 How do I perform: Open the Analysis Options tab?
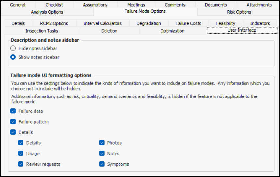pyautogui.click(x=47, y=12)
